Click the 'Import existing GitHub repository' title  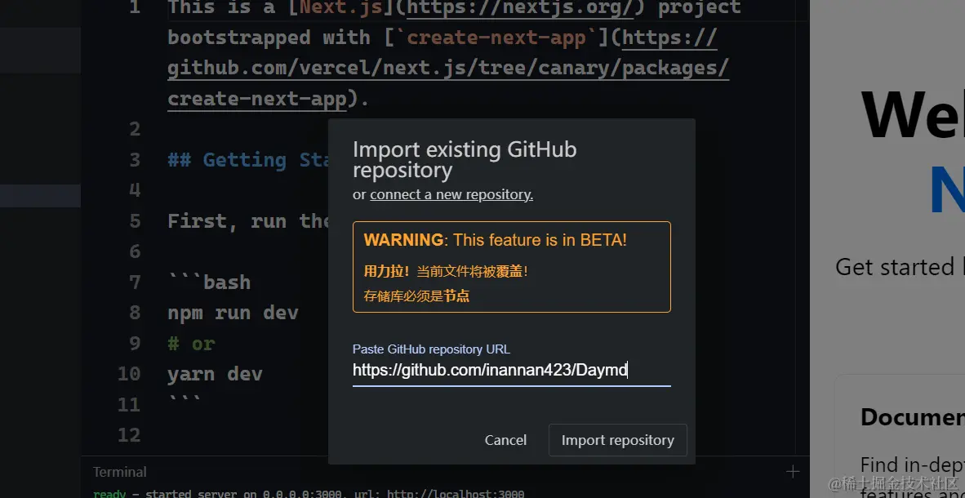(465, 159)
